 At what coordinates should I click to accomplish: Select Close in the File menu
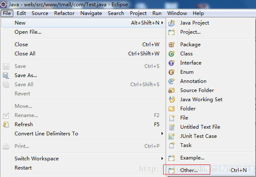(x=83, y=45)
